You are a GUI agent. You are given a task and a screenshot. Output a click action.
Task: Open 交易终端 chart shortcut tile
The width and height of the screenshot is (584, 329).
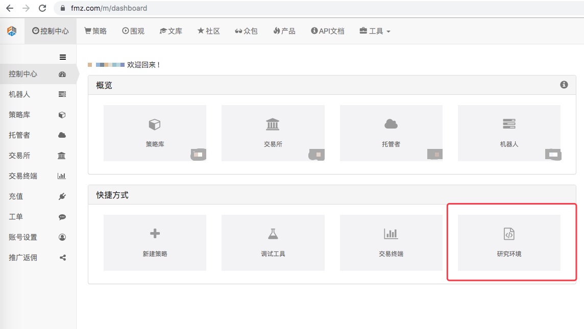coord(391,242)
